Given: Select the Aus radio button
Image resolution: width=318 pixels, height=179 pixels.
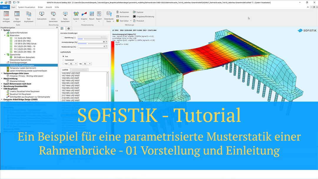Looking at the screenshot, I should (63, 56).
